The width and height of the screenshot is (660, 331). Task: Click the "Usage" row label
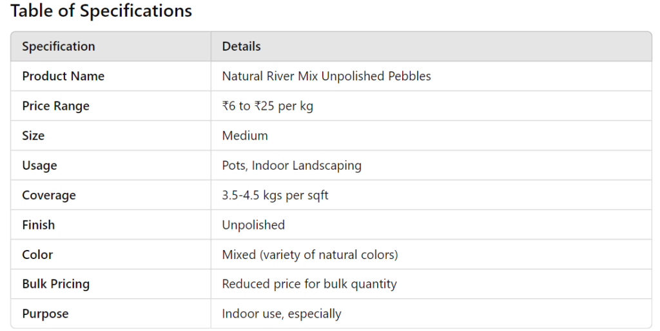39,165
